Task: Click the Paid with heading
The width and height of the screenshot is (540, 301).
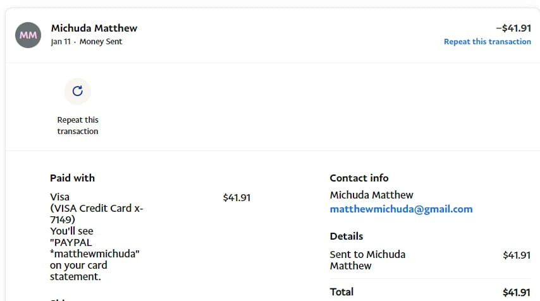Action: (x=72, y=178)
